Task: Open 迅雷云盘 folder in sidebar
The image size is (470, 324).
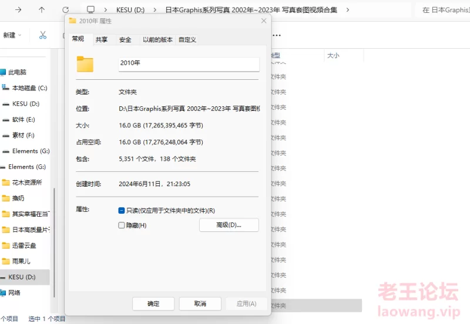Action: click(23, 245)
